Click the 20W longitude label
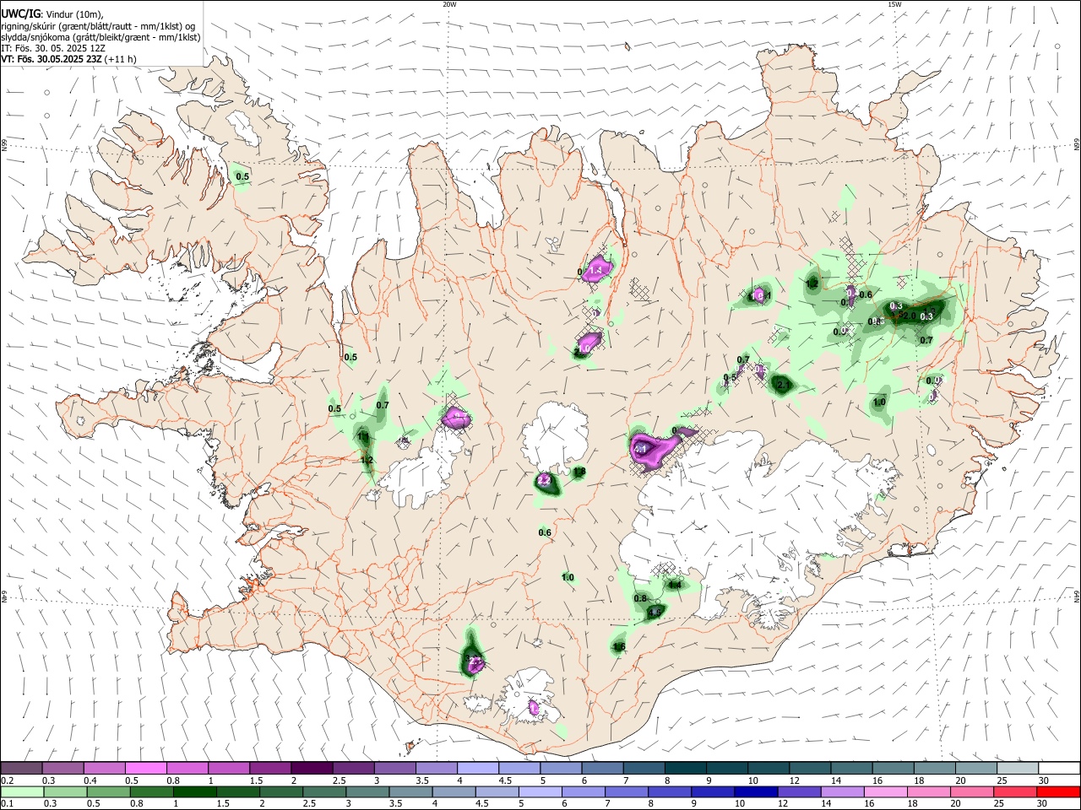This screenshot has width=1081, height=810. 449,4
